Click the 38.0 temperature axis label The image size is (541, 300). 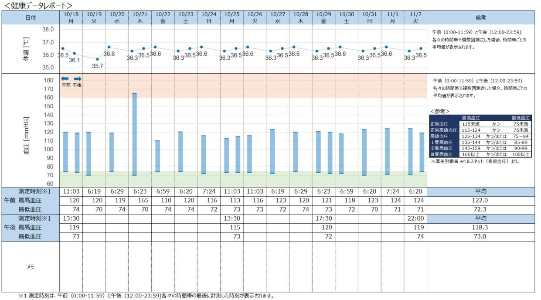48,30
